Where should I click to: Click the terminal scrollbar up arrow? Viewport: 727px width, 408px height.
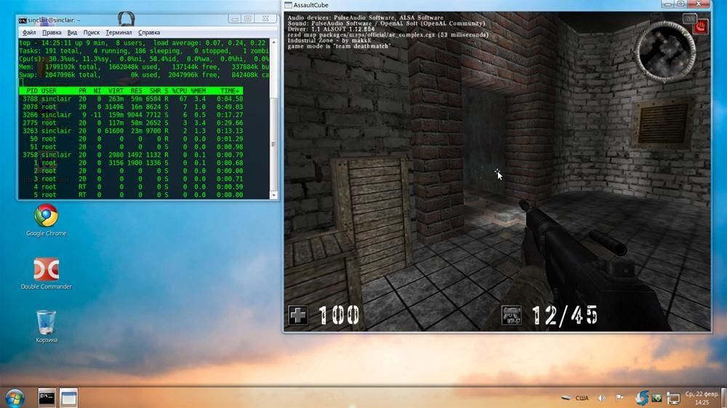273,42
